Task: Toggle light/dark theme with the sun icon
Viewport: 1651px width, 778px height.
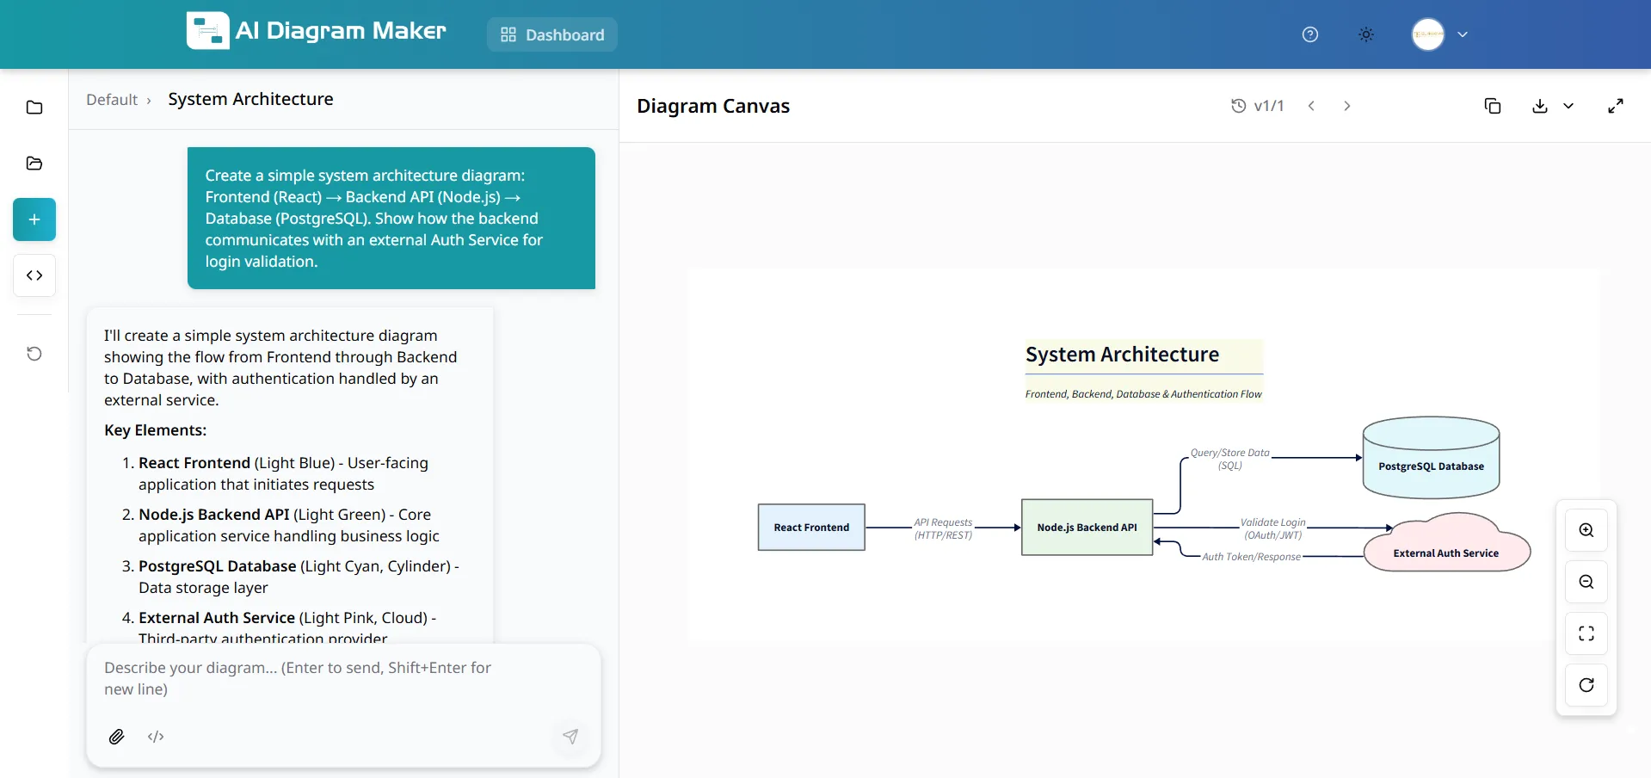Action: (1365, 34)
